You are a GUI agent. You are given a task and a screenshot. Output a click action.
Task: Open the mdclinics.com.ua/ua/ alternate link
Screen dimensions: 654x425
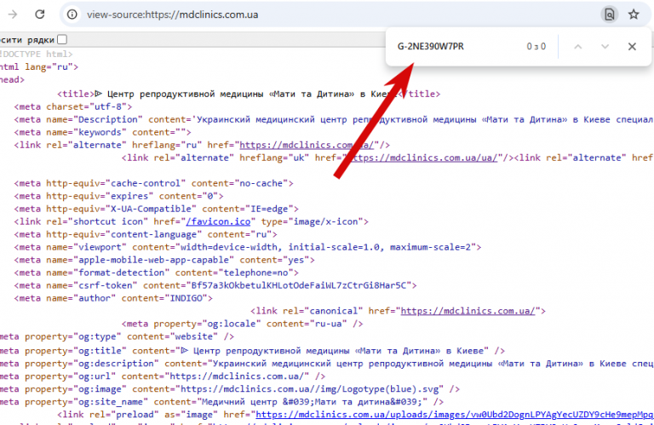click(x=422, y=158)
